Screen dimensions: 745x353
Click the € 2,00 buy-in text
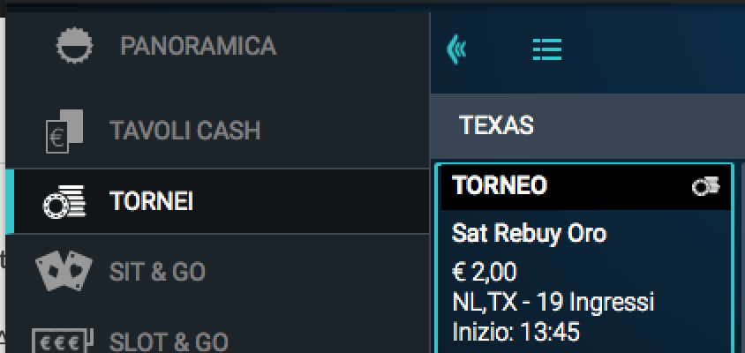(x=484, y=273)
